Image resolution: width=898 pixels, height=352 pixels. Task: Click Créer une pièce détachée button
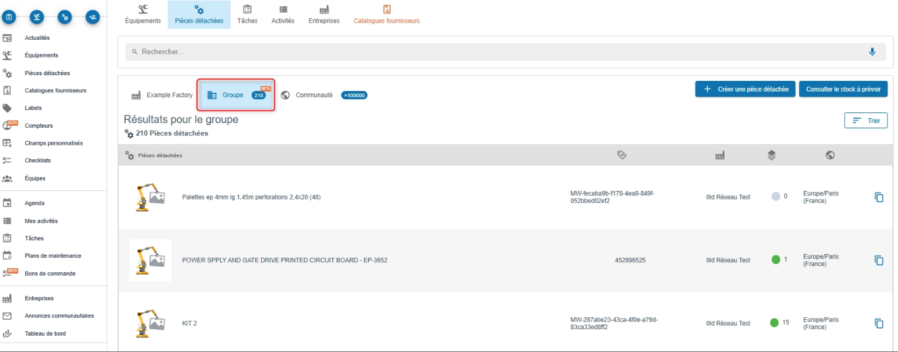pyautogui.click(x=745, y=89)
